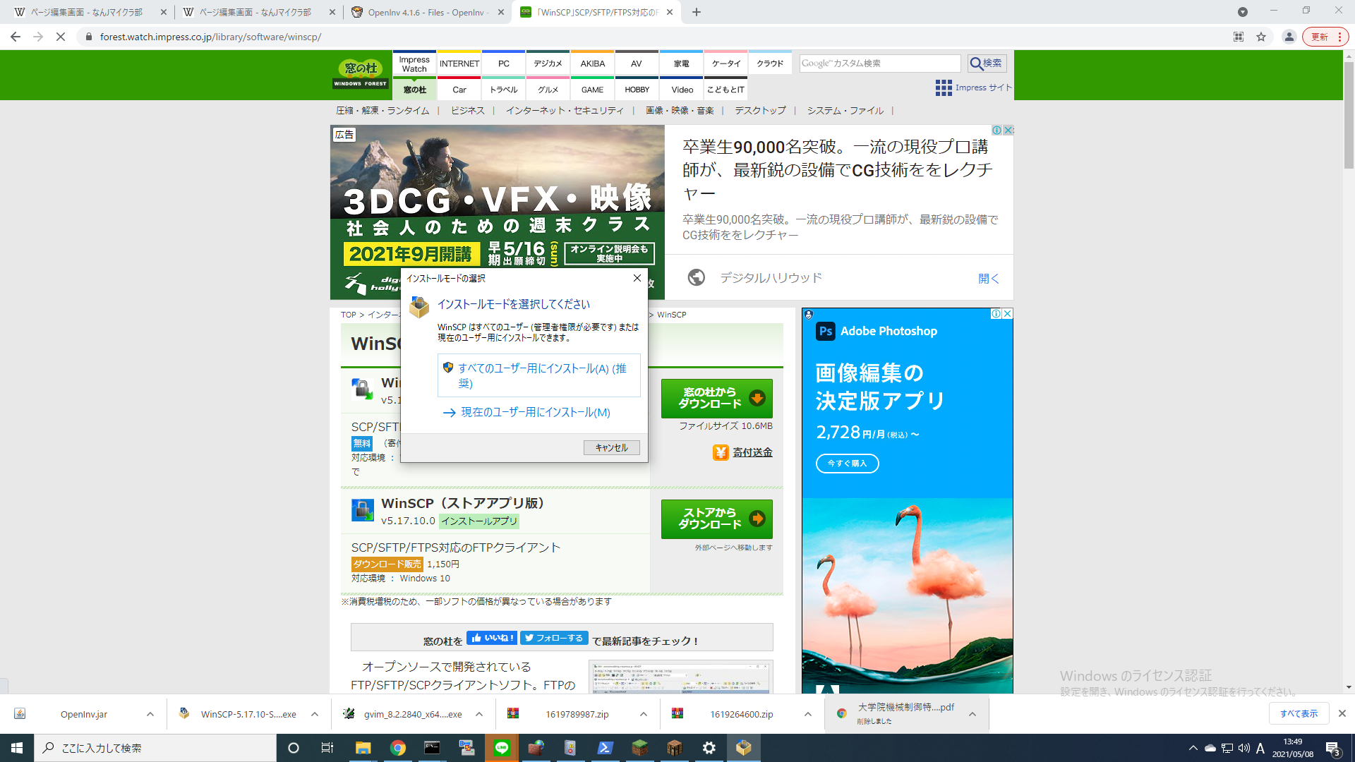The height and width of the screenshot is (762, 1355).
Task: Open LINE app from the taskbar
Action: (502, 748)
